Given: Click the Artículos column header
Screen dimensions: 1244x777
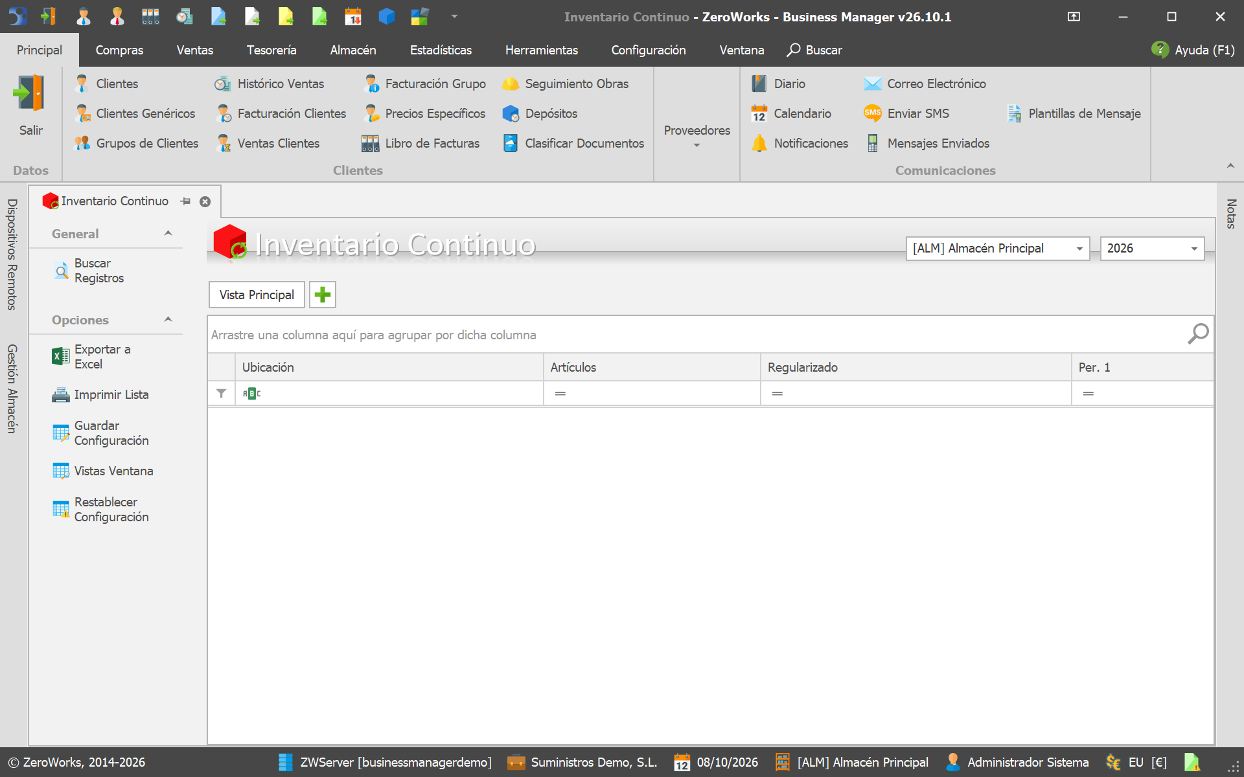Looking at the screenshot, I should (652, 367).
